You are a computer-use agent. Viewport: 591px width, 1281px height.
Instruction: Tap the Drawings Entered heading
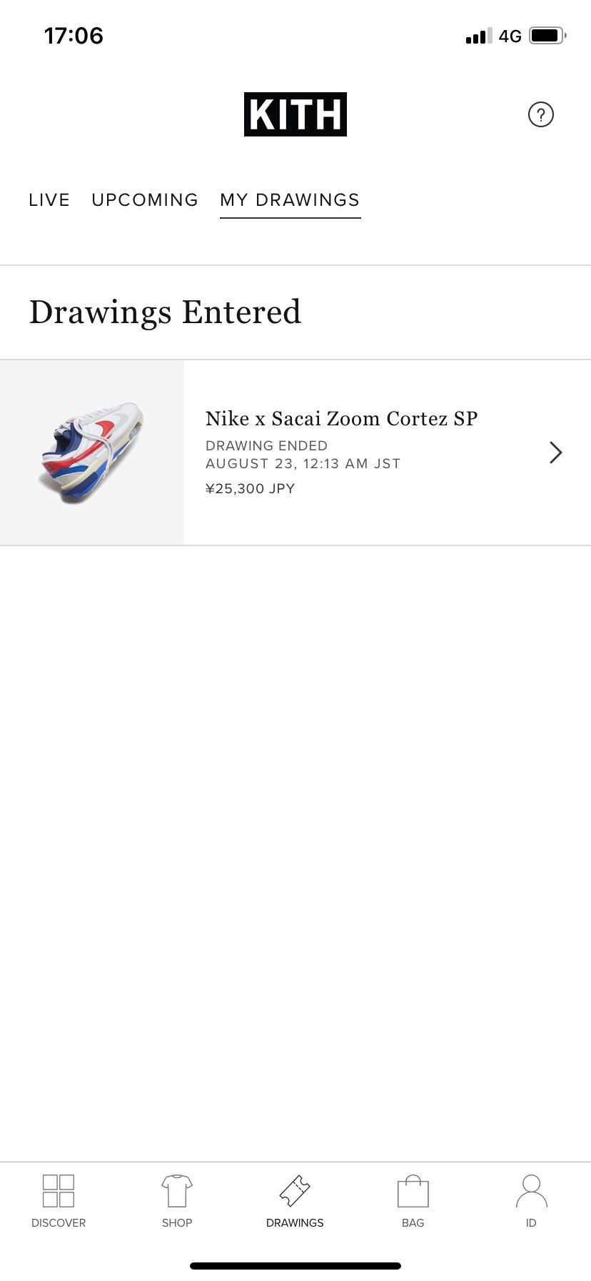pos(165,312)
